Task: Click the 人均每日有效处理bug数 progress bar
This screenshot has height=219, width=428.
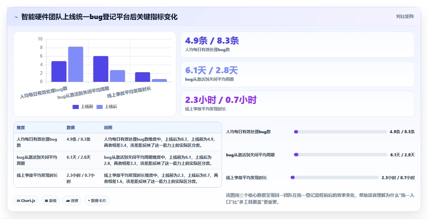Action: tap(340, 132)
